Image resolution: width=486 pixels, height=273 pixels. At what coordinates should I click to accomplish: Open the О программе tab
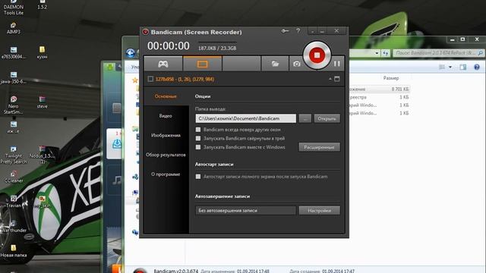(x=166, y=174)
